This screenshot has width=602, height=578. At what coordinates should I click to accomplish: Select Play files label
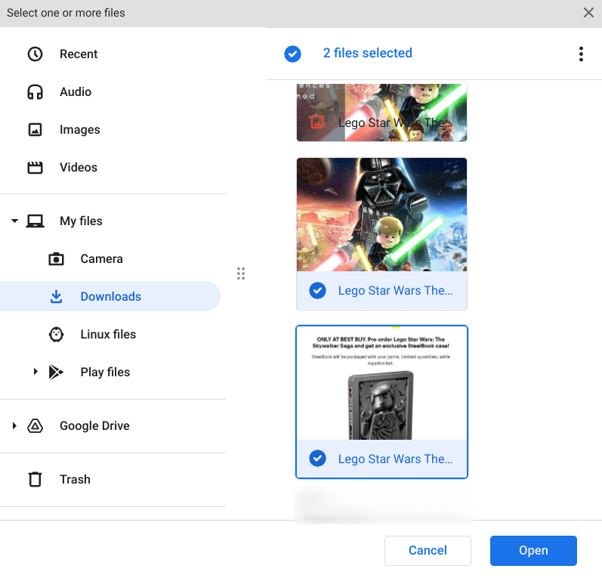[x=105, y=372]
